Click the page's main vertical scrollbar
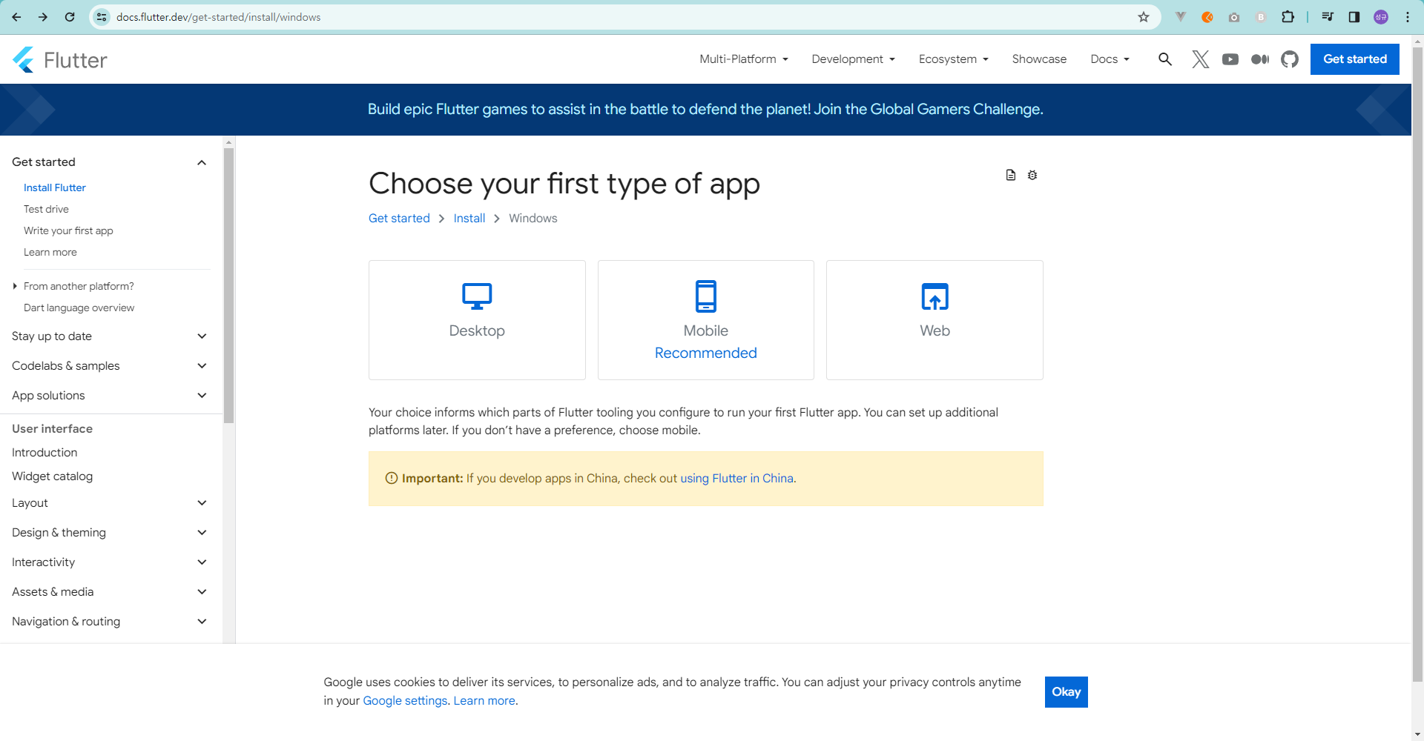The image size is (1424, 741). (1417, 363)
